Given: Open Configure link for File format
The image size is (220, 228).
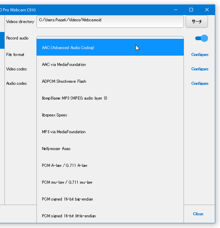Looking at the screenshot, I should [200, 55].
